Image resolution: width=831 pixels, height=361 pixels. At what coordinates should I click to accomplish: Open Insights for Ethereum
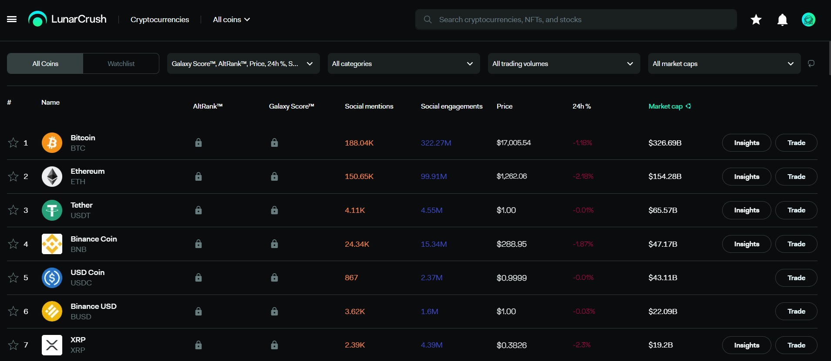click(747, 176)
